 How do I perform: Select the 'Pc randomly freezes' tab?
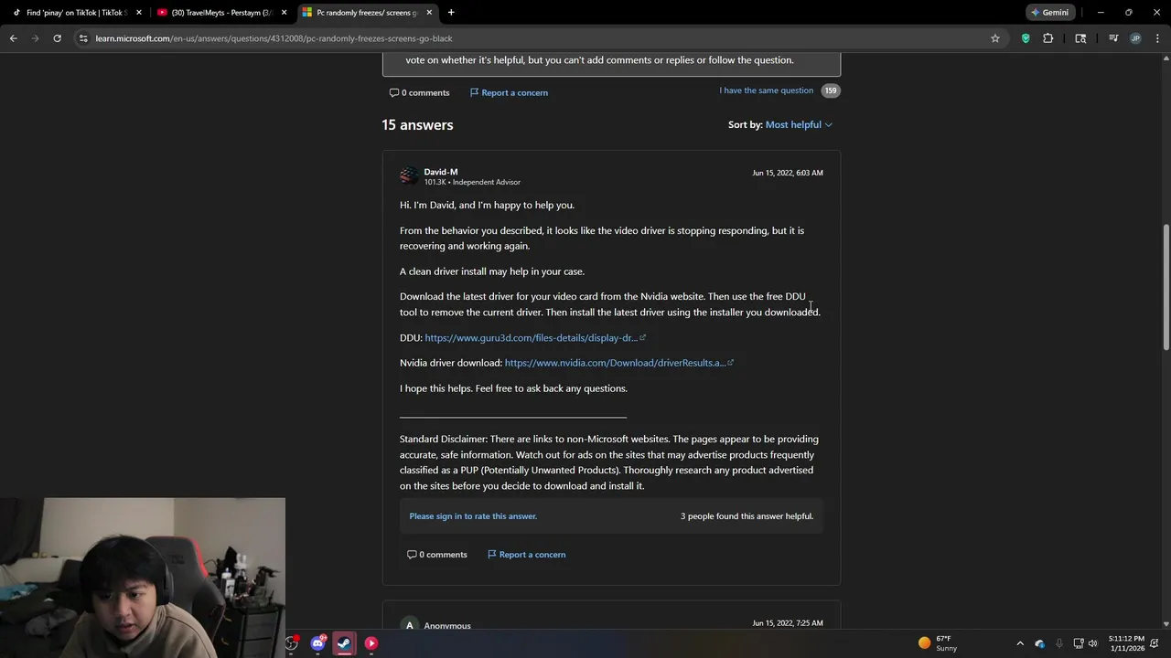coord(366,13)
